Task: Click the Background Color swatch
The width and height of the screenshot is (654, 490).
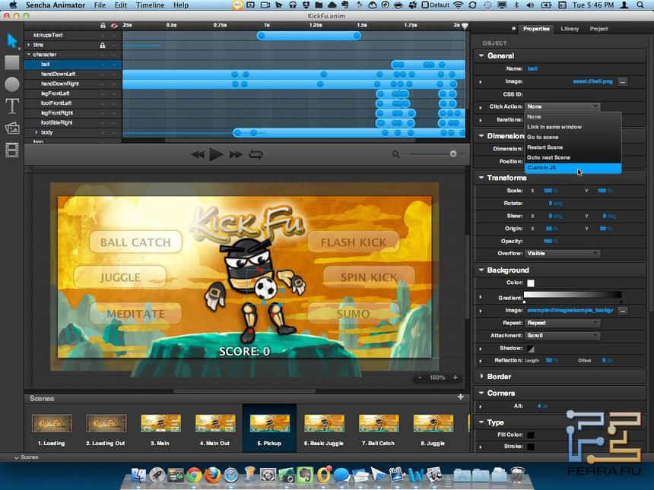Action: pos(531,283)
